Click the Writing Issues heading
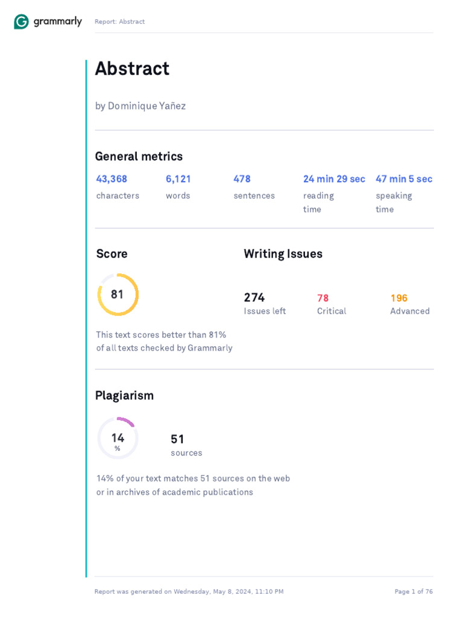Viewport: 463px width, 618px height. tap(283, 254)
